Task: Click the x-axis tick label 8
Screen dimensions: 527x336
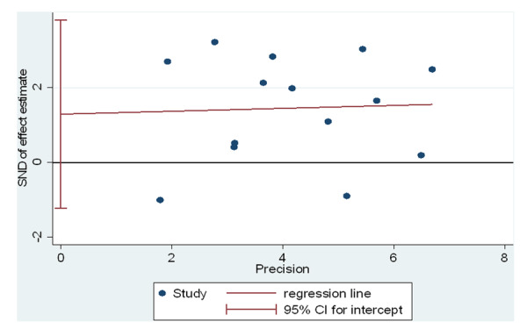Action: 504,258
